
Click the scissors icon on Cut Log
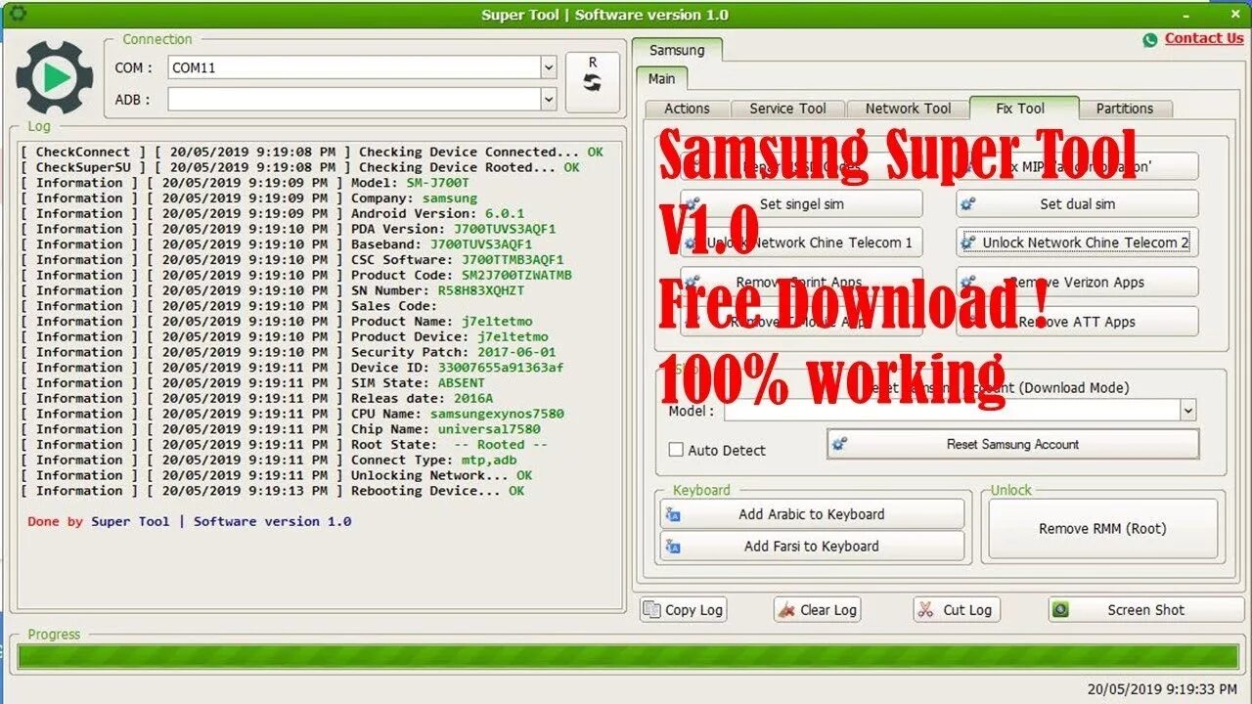pyautogui.click(x=925, y=610)
